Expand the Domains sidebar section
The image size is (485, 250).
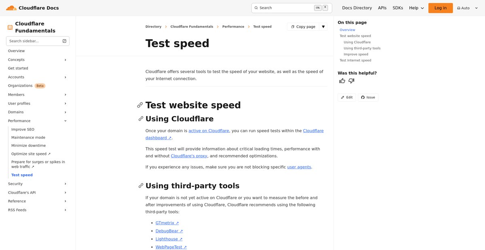(65, 112)
